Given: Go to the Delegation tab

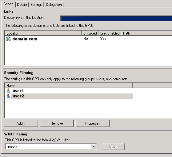Looking at the screenshot, I should (x=54, y=5).
